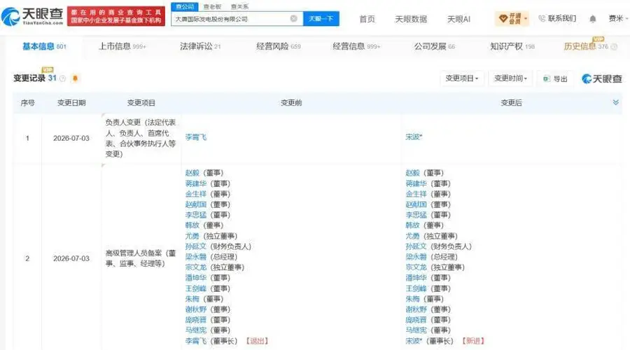
Task: Open 王剑峰 (董事) in the 变更后 column
Action: click(416, 288)
